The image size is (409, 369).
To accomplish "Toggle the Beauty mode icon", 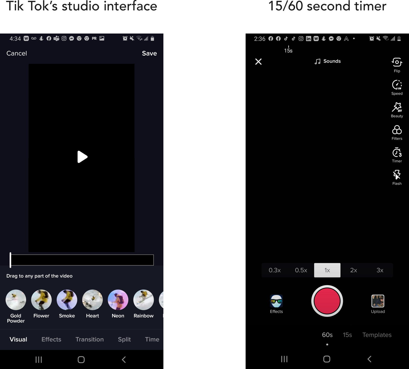I will pyautogui.click(x=397, y=107).
